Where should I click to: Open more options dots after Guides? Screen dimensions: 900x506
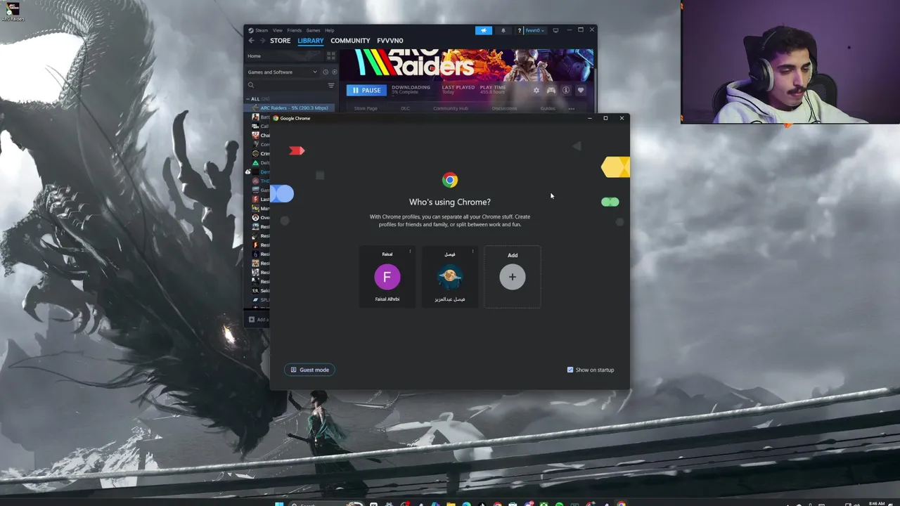pyautogui.click(x=571, y=108)
